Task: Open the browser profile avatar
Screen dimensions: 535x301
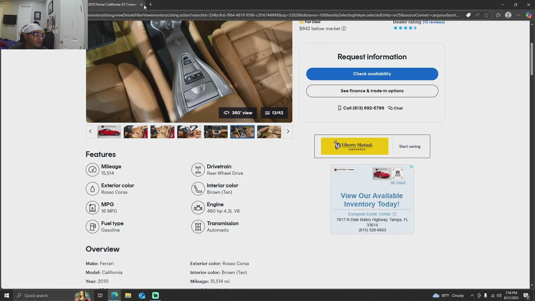Action: coord(508,15)
